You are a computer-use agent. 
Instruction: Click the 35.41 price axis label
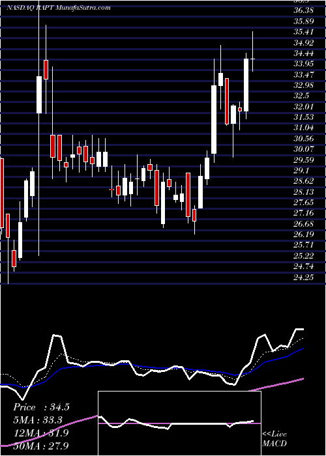[x=304, y=32]
